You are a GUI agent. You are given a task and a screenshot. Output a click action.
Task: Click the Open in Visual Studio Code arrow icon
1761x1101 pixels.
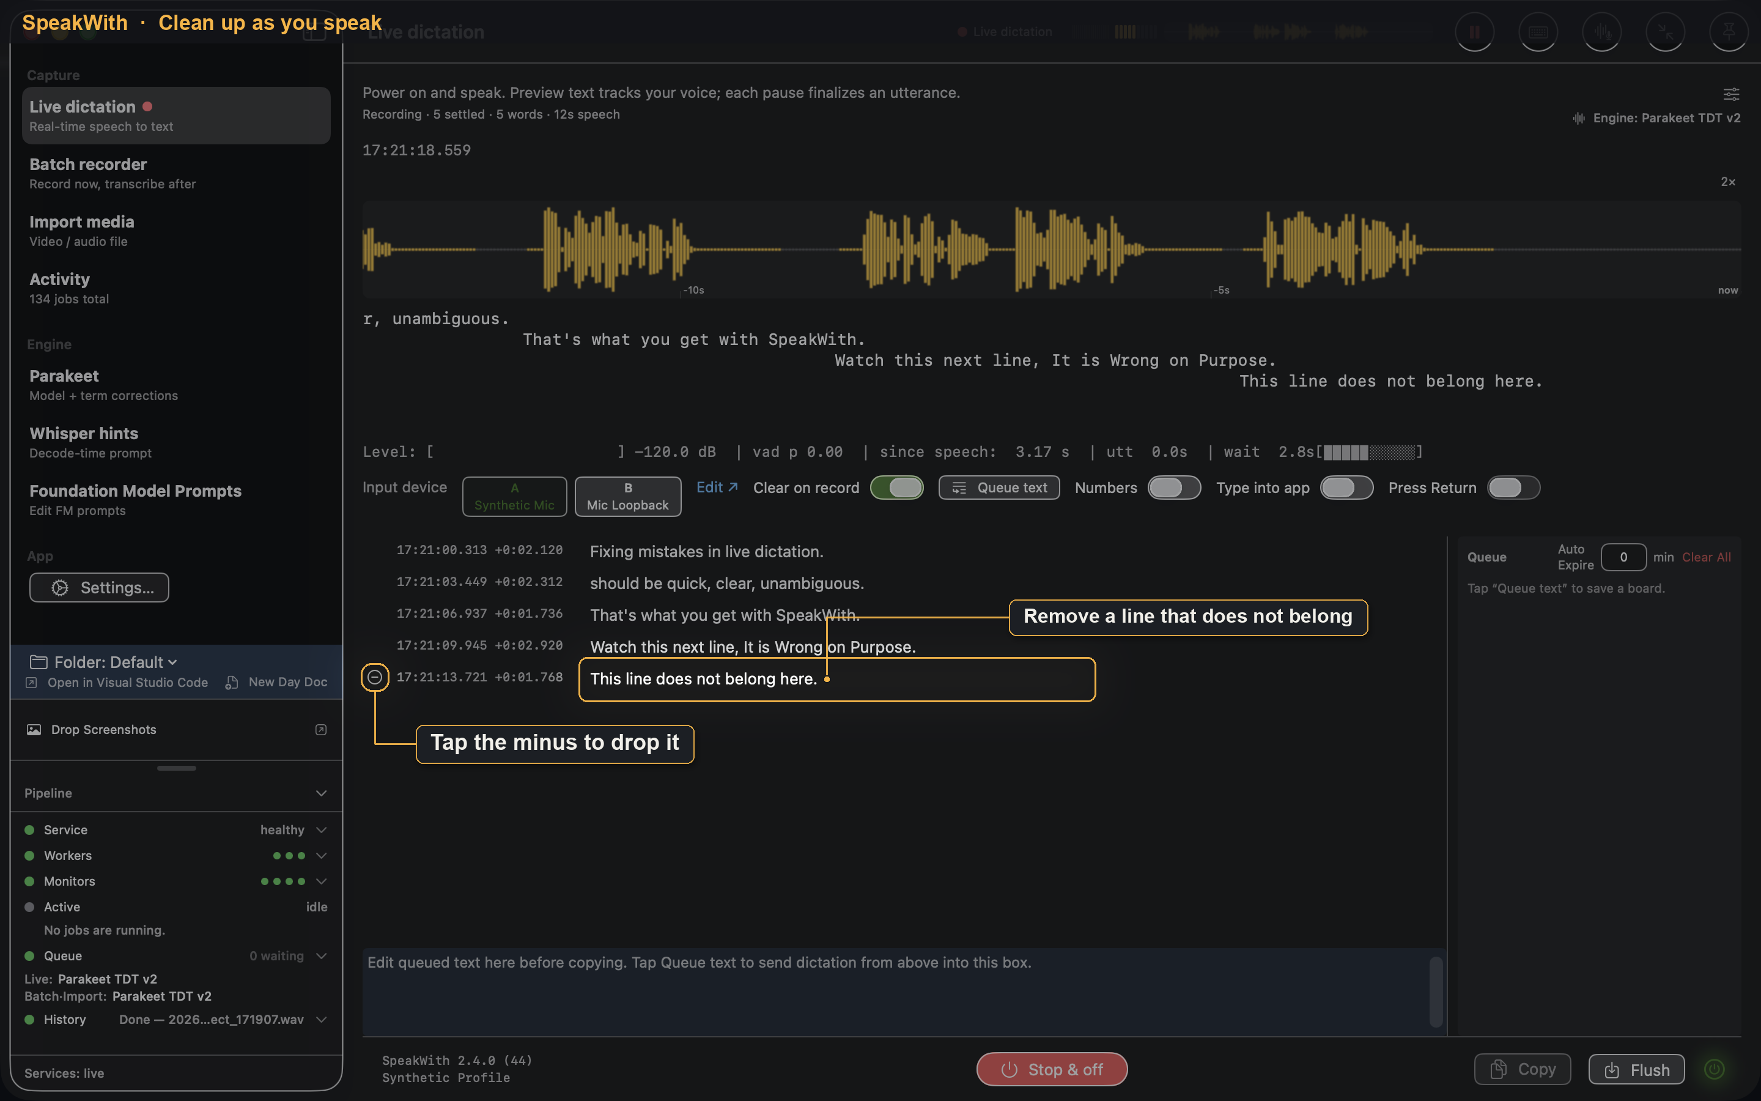(x=31, y=682)
